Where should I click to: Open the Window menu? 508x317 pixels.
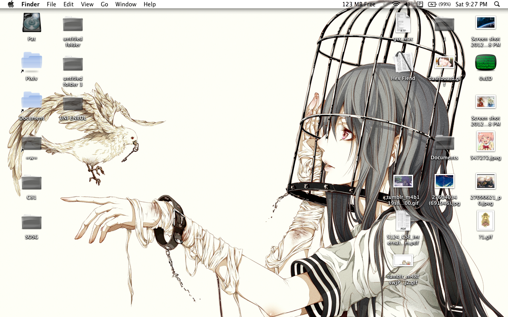click(126, 4)
